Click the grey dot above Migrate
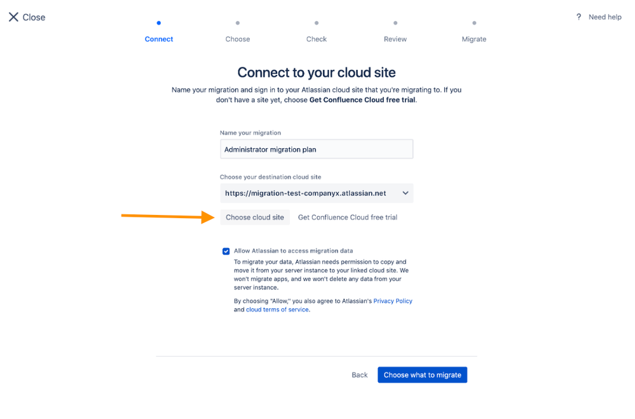 pos(474,23)
